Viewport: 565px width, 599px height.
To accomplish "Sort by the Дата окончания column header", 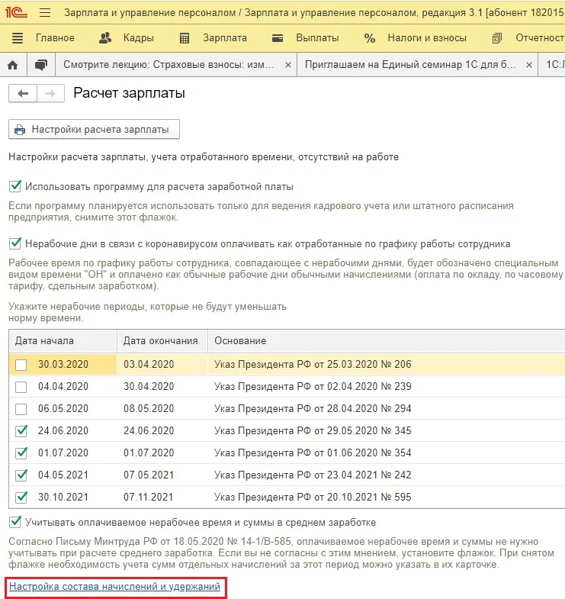I will (x=161, y=340).
